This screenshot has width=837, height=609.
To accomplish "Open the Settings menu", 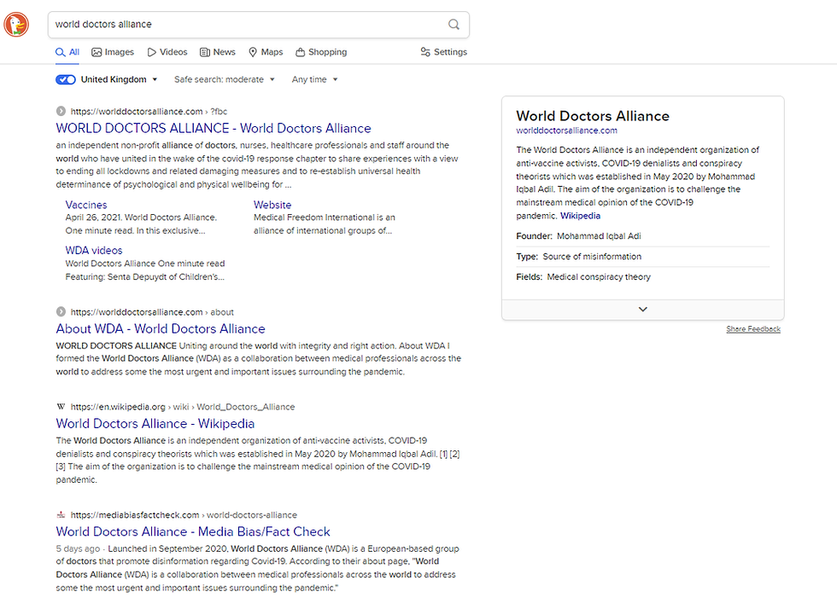I will tap(443, 52).
